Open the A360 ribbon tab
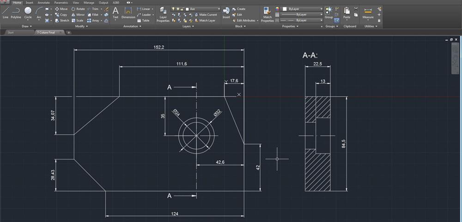Screen dimensions: 462x222 click(116, 3)
